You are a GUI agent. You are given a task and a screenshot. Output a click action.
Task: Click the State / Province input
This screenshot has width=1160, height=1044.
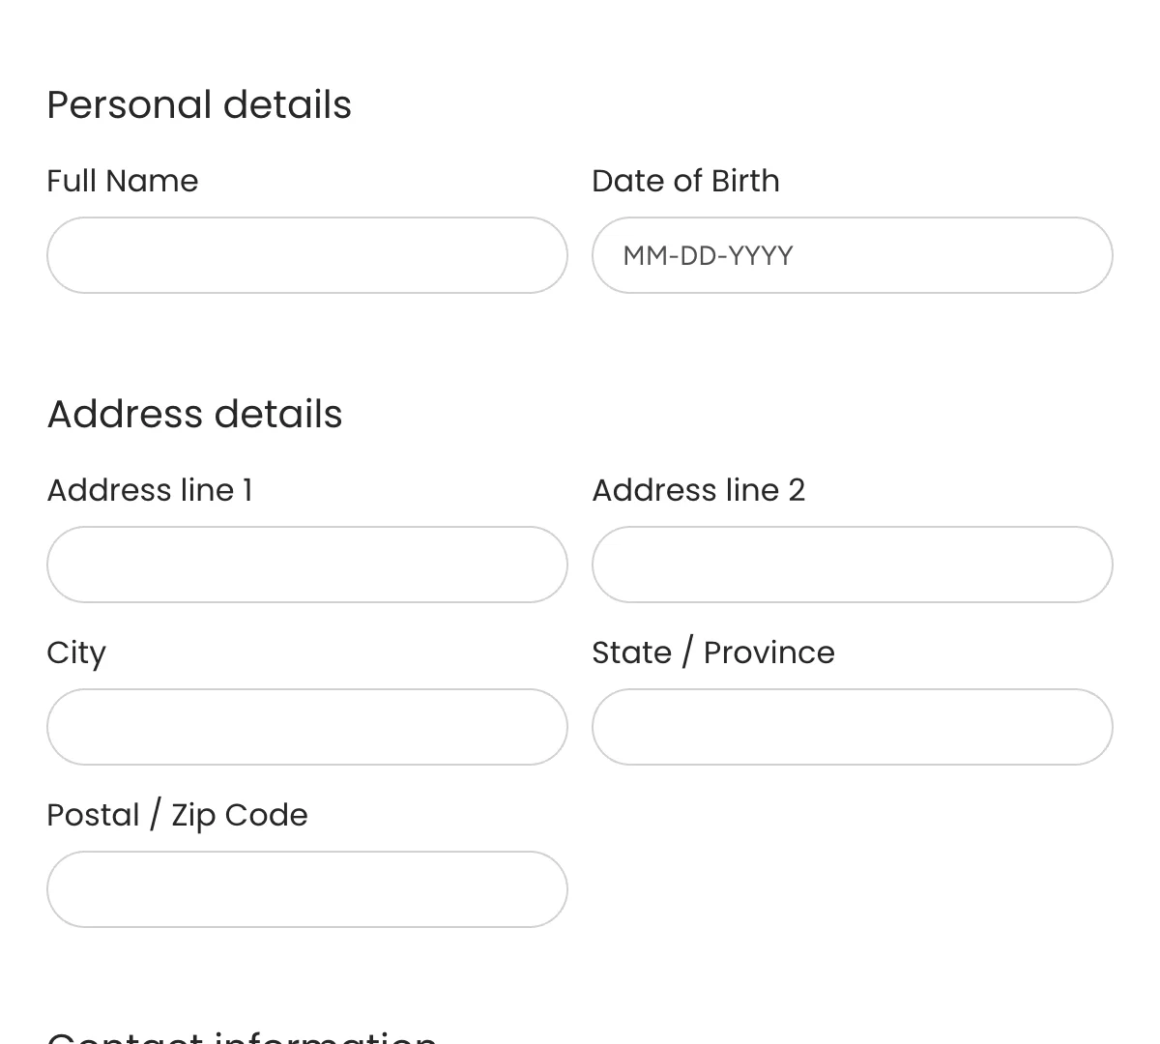pos(852,727)
